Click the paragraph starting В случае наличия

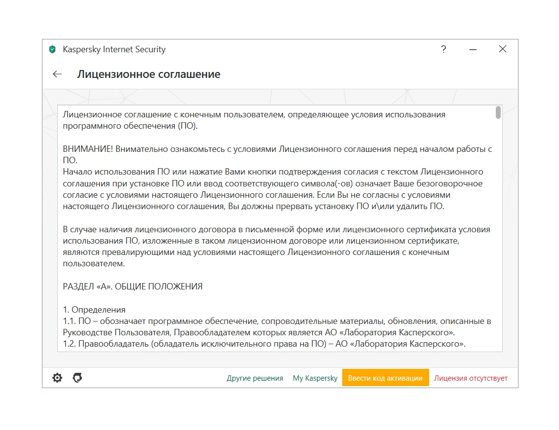(277, 247)
